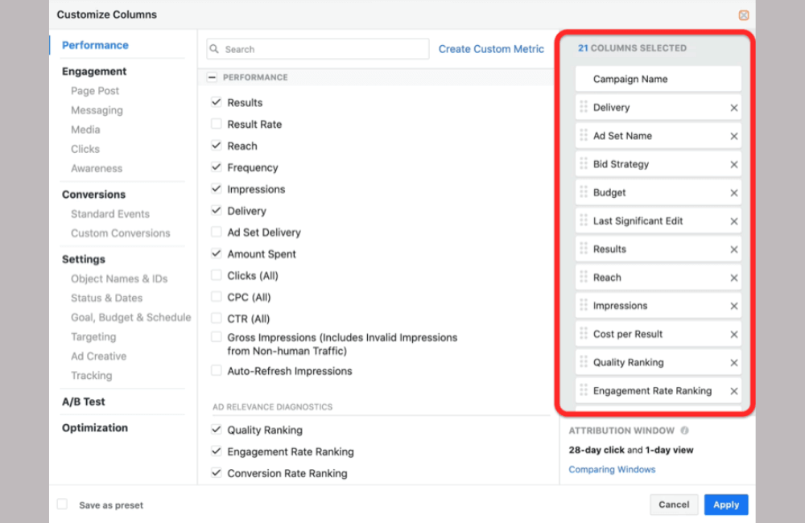805x523 pixels.
Task: Enable the Result Rate checkbox
Action: pyautogui.click(x=216, y=124)
